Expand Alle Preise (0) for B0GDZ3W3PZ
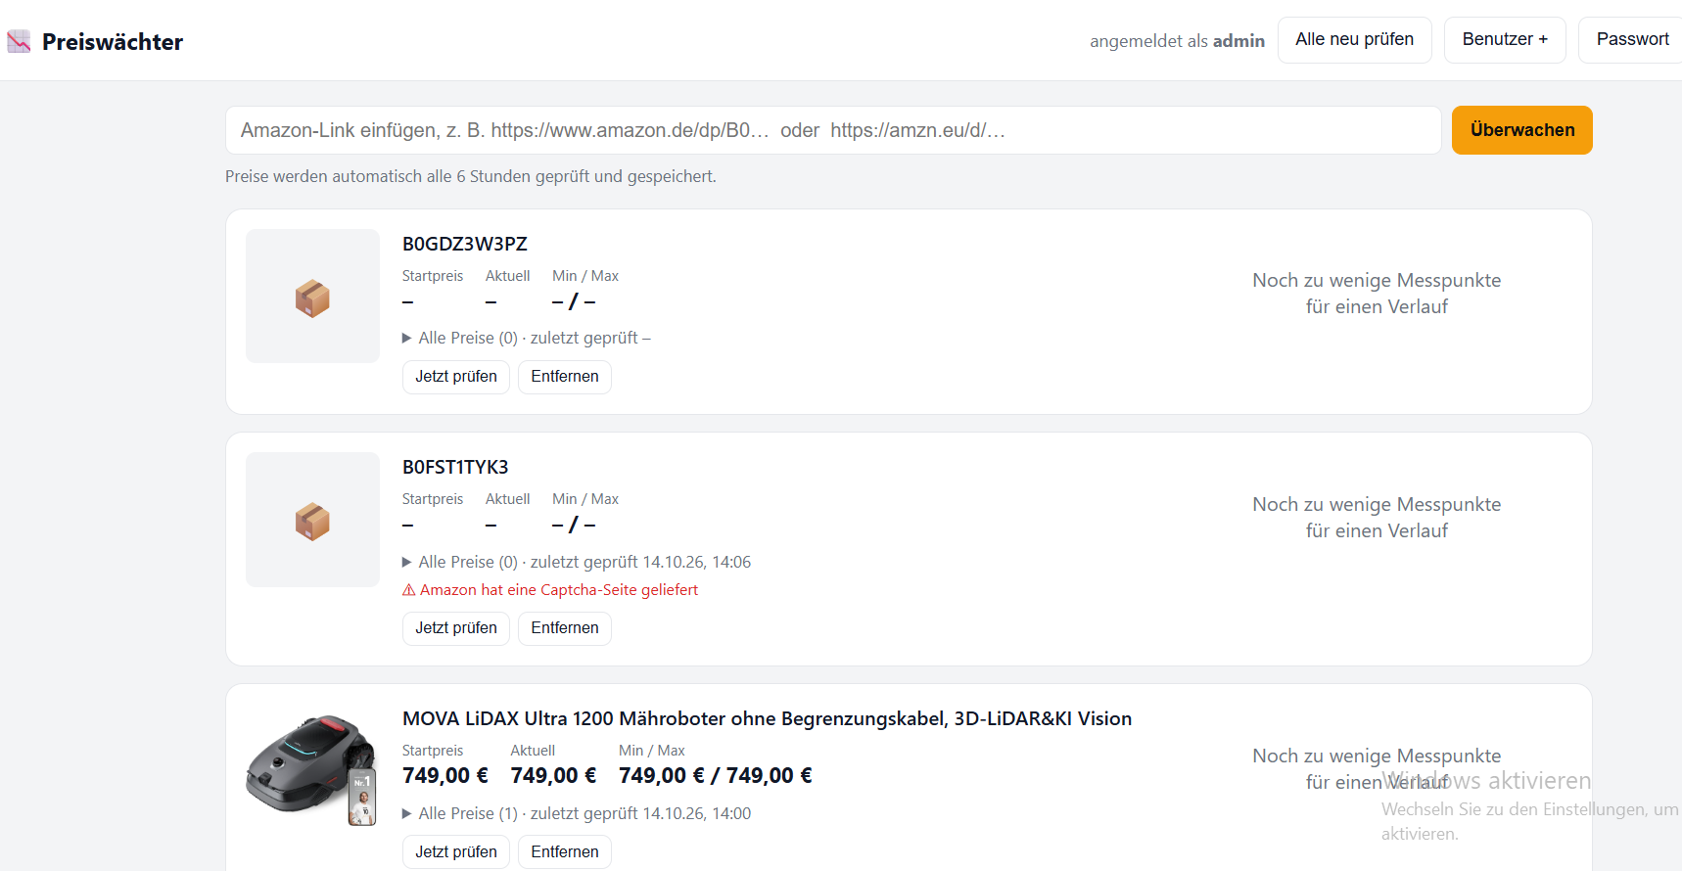 pos(526,338)
